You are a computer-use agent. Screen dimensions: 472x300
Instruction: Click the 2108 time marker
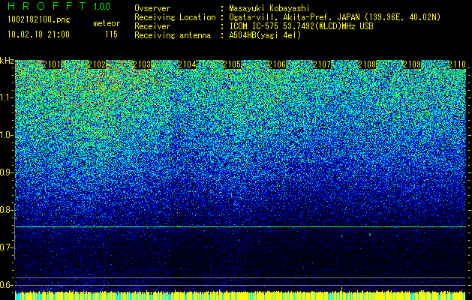click(367, 64)
